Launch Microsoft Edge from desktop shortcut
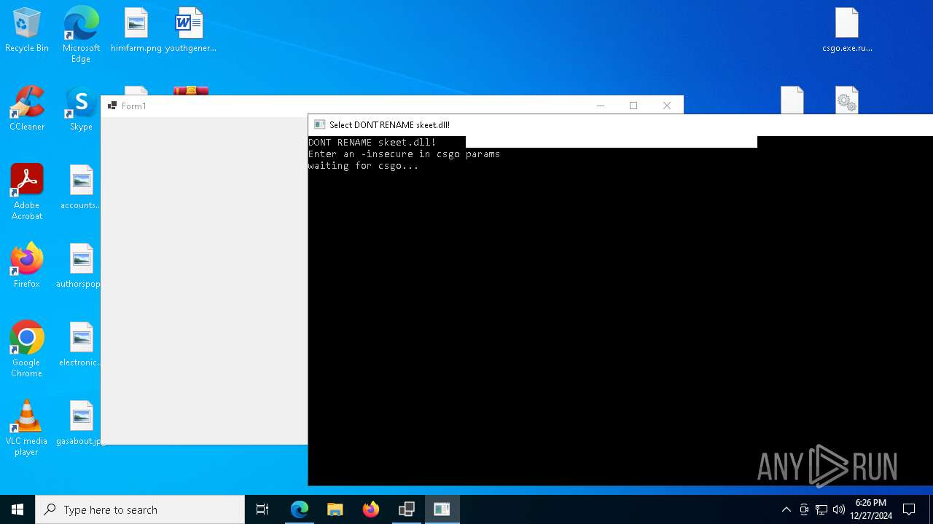Screen dimensions: 933x524 point(81,35)
